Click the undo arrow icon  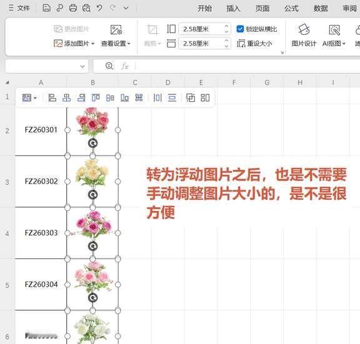click(99, 8)
